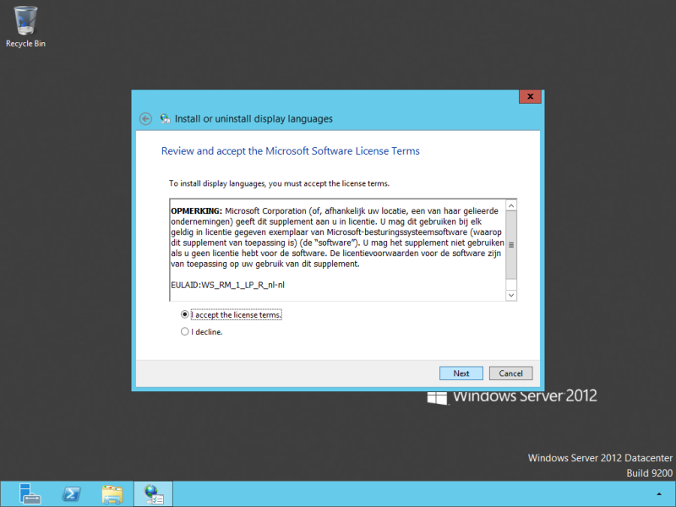Screen dimensions: 676x507
Task: Choose the "I decline" radio option
Action: click(184, 331)
